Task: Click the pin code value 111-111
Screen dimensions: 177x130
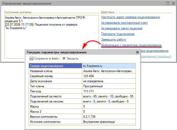Action: pyautogui.click(x=109, y=91)
